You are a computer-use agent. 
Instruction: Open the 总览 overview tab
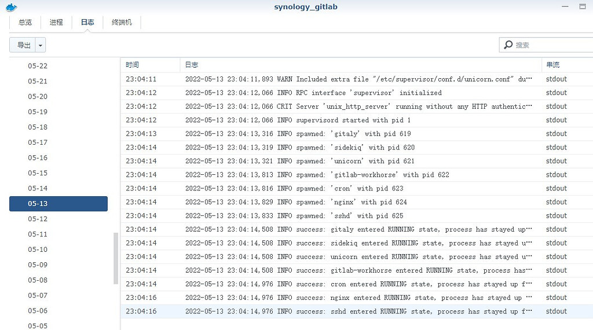25,23
